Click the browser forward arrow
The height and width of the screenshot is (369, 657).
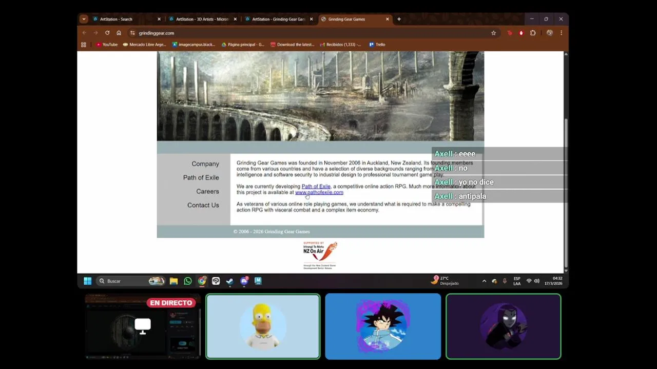point(95,33)
